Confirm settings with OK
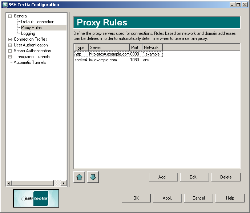This screenshot has height=213, width=250. [136, 198]
